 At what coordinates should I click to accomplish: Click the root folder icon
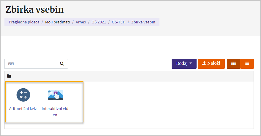[9, 76]
